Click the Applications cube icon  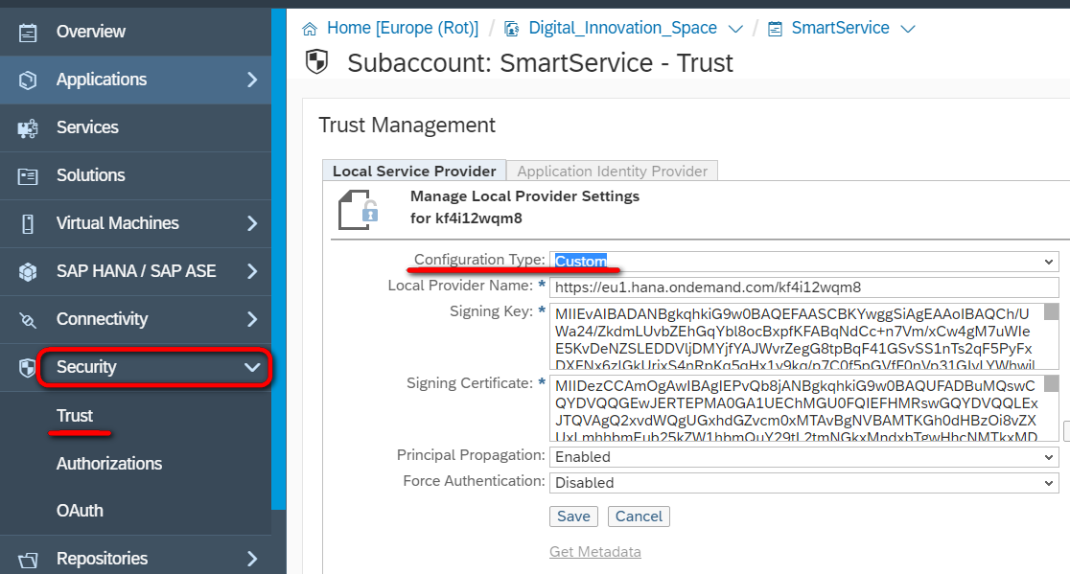27,80
